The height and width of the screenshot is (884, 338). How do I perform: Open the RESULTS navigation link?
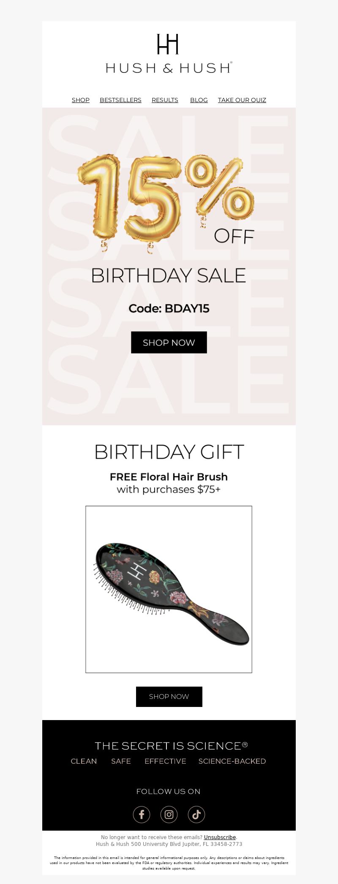click(x=165, y=100)
